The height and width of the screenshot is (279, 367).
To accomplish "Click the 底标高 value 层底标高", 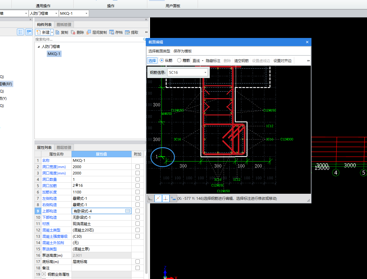I will click(101, 262).
